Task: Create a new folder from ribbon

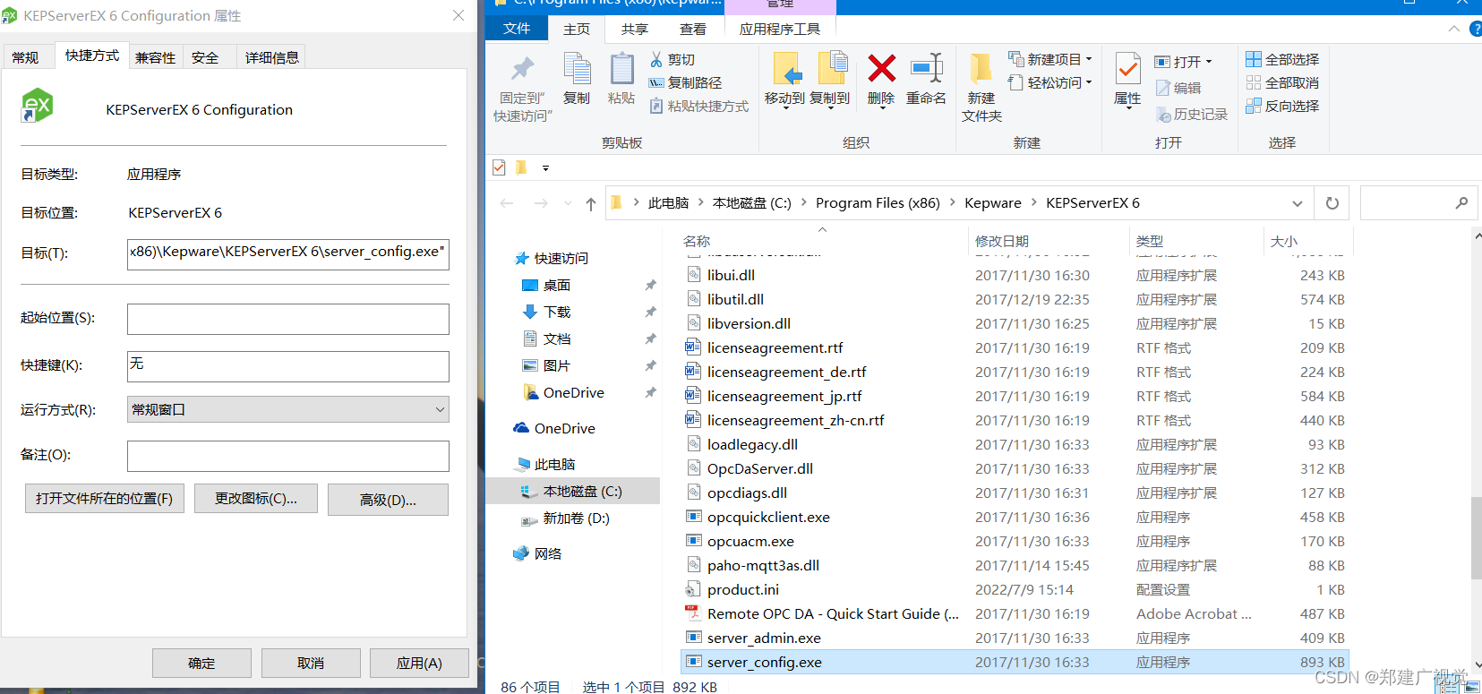Action: coord(981,87)
